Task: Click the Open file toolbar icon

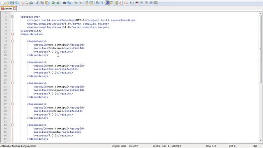Action: coord(7,3)
